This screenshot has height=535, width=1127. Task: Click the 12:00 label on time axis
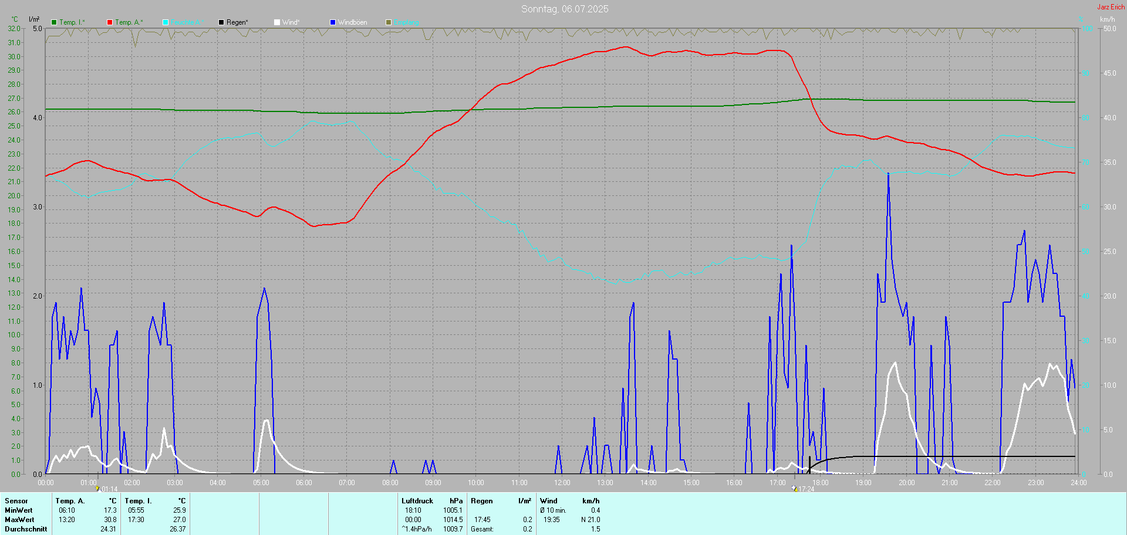click(x=562, y=483)
